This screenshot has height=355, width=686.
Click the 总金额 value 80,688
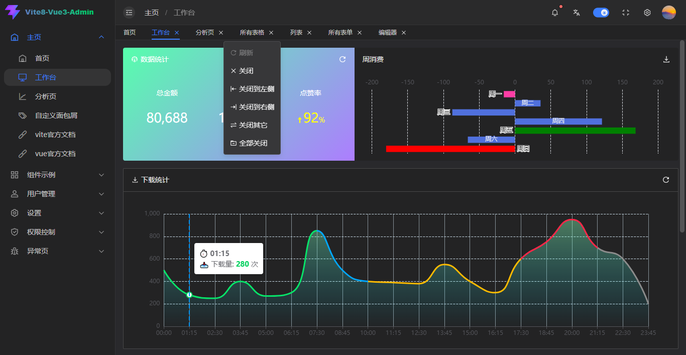coord(167,118)
